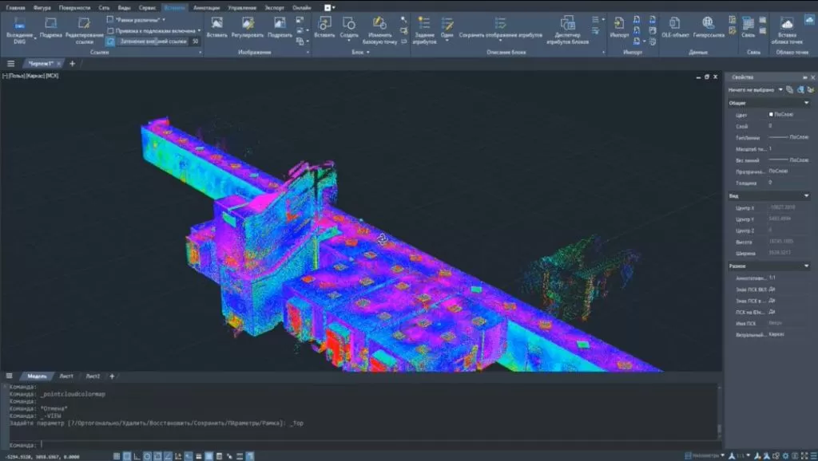
Task: Click the Затенение внешней ссылки value 50
Action: coord(195,41)
